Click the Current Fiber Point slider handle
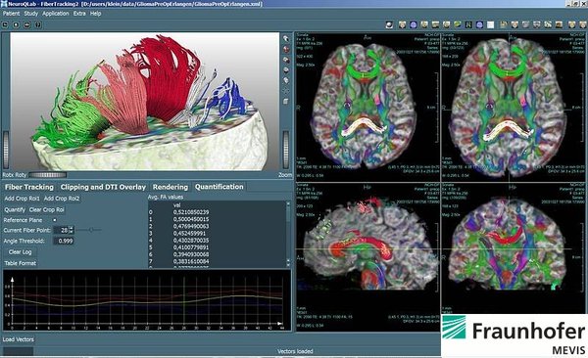Screen dimensions: 588x358 [x=91, y=230]
